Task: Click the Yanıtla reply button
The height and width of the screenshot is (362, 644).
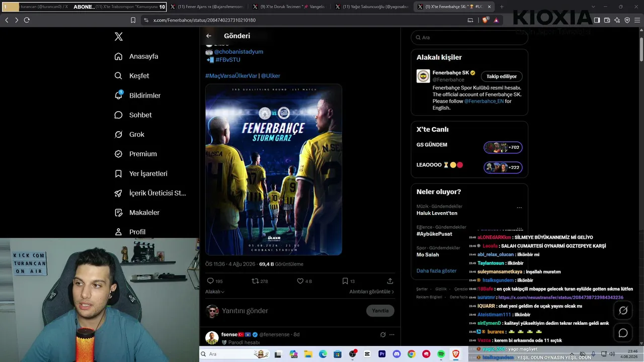Action: coord(380,311)
